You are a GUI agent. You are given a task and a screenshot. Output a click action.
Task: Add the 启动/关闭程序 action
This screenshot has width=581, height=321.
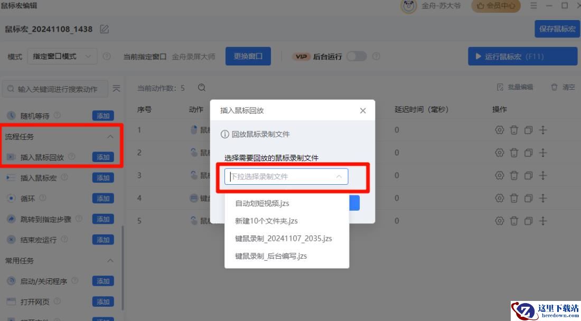click(x=103, y=281)
